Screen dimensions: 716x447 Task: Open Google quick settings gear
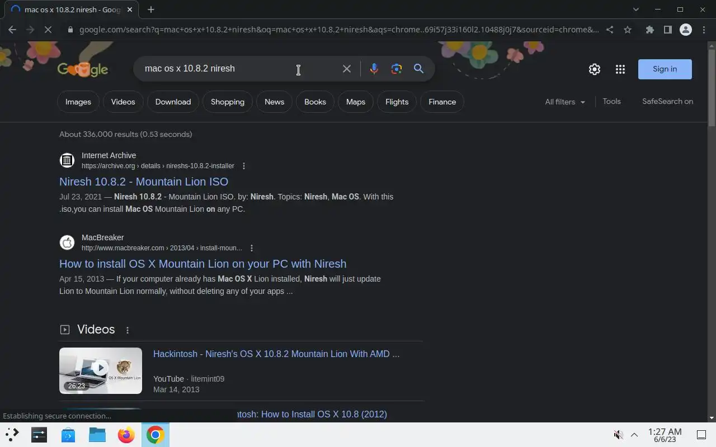(x=595, y=69)
